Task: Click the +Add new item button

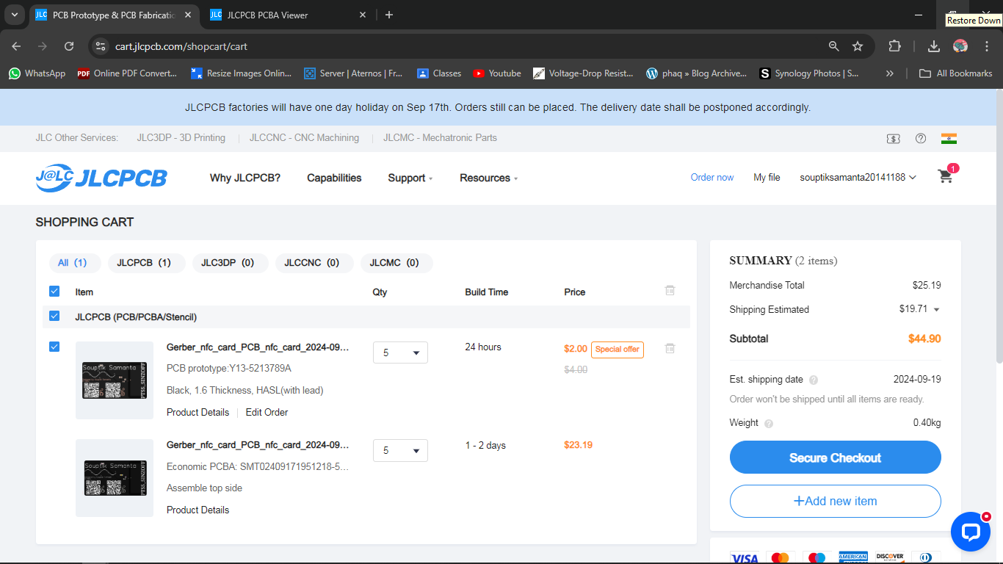Action: click(835, 501)
